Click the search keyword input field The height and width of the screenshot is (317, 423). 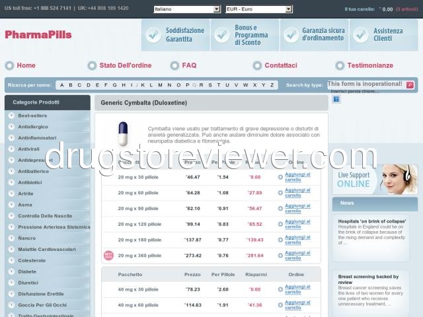366,85
